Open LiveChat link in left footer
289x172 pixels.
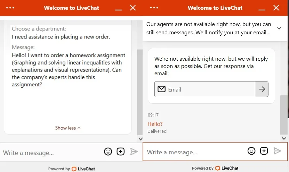pyautogui.click(x=83, y=169)
